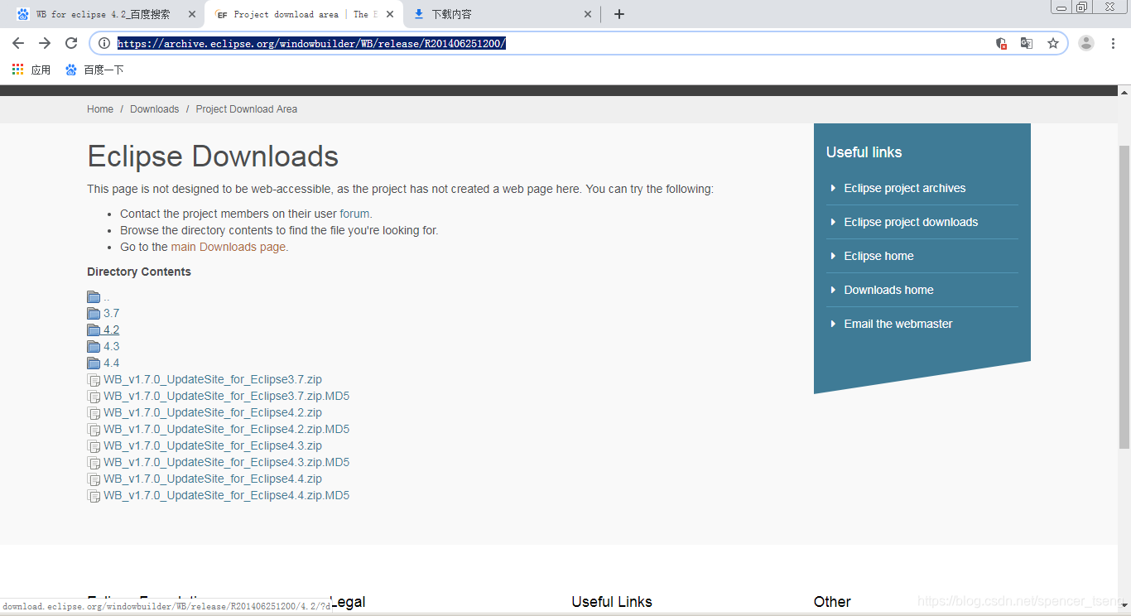This screenshot has height=616, width=1131.
Task: Open WB_v1.7.0_UpdateSite_for_Eclipse4.3.zip.MD5
Action: point(226,463)
